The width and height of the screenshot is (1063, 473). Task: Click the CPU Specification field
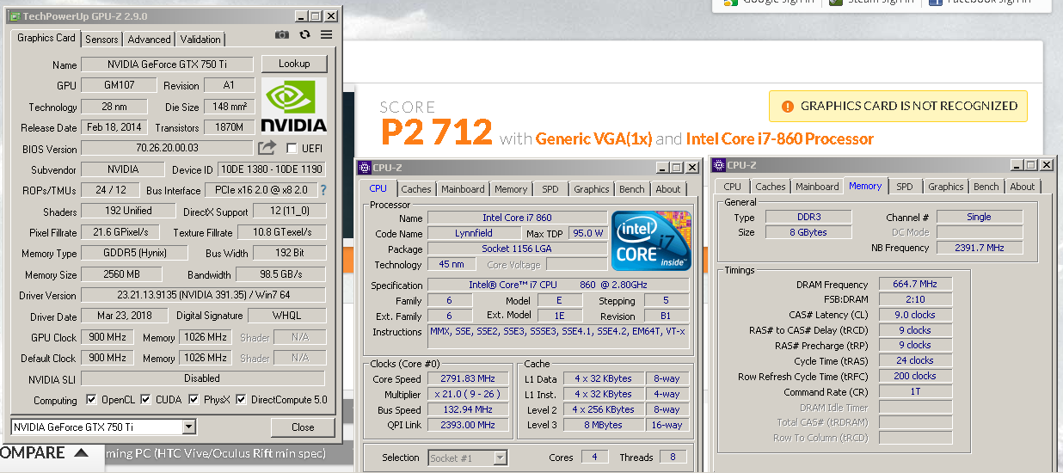coord(558,285)
